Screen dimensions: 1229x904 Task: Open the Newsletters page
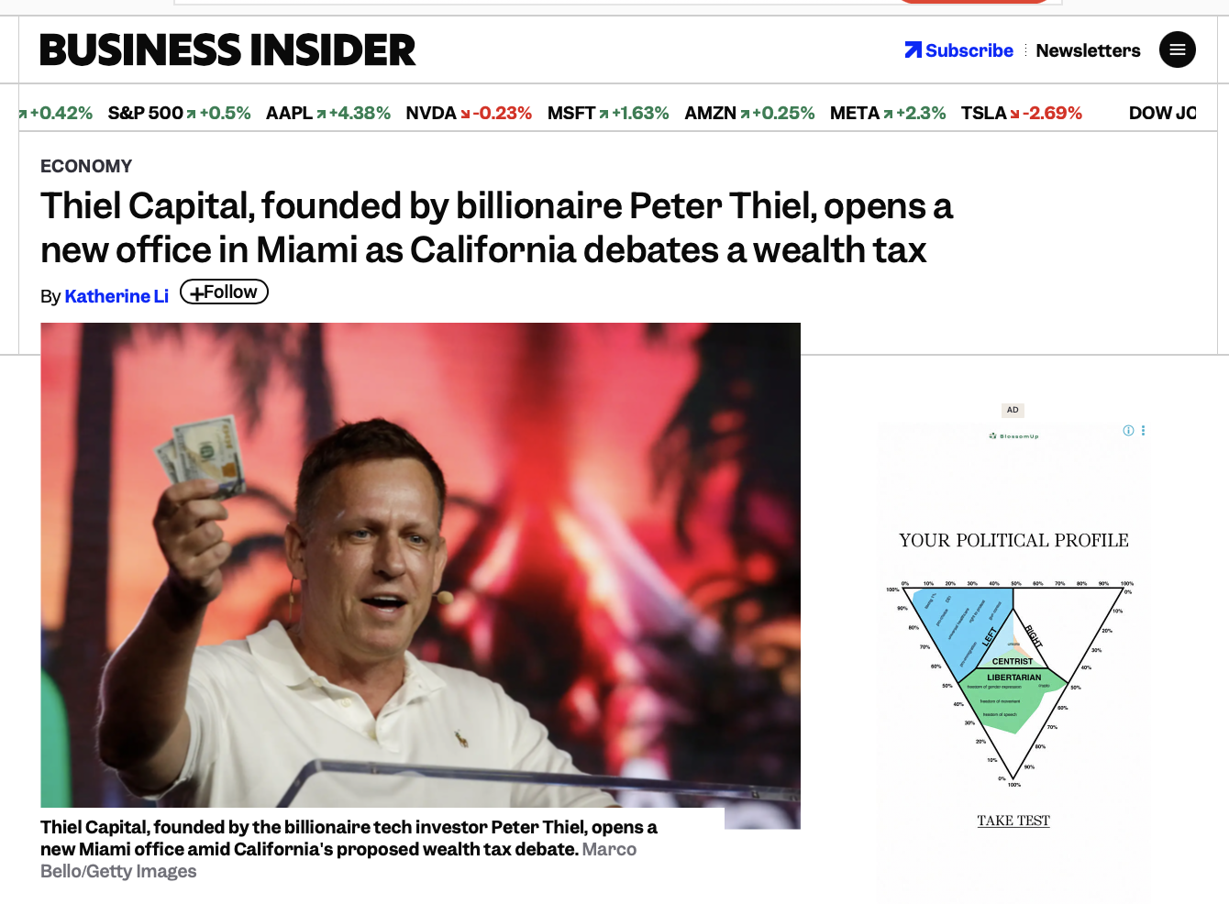pyautogui.click(x=1088, y=50)
